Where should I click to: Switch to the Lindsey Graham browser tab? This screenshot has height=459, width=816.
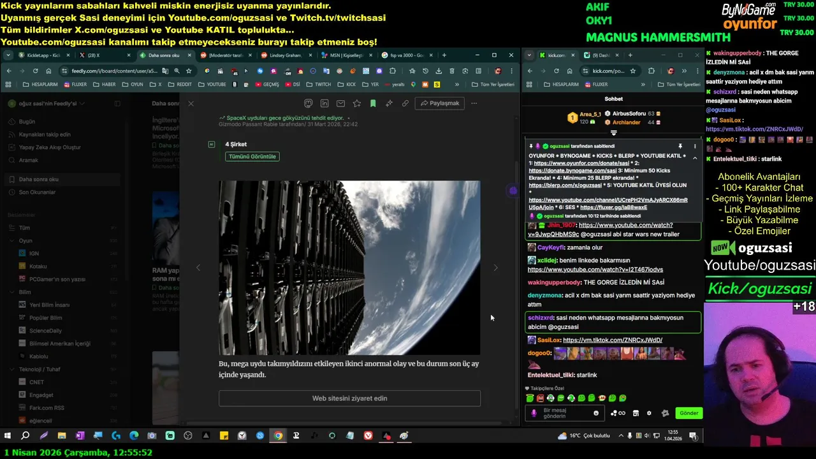coord(285,55)
